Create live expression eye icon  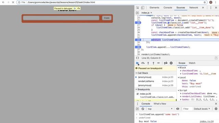click(x=178, y=109)
